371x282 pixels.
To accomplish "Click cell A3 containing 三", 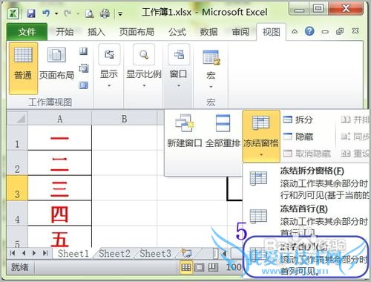I will pos(59,188).
